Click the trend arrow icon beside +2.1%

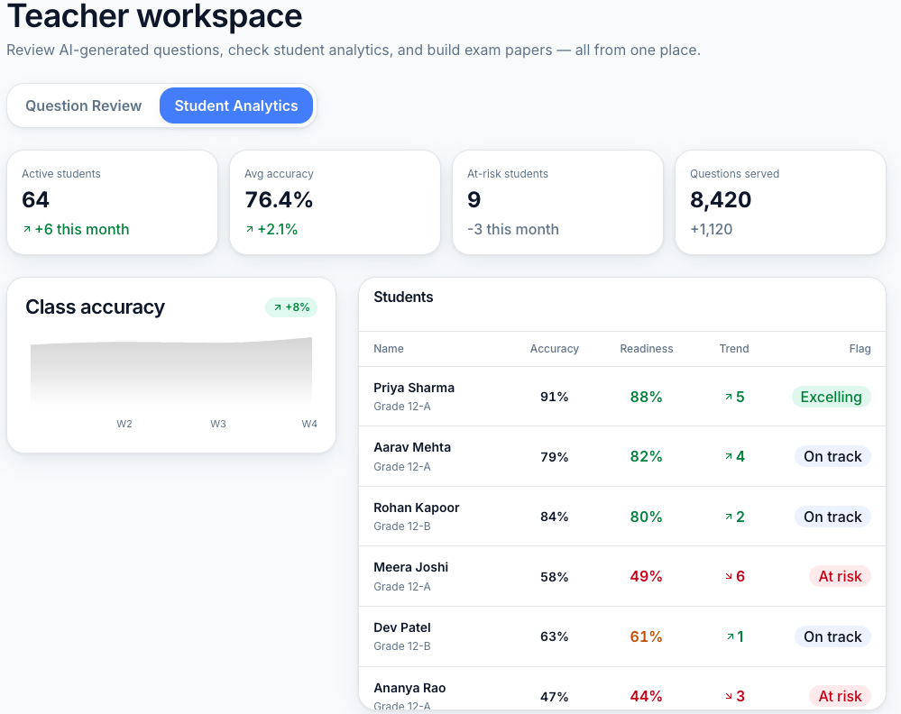tap(250, 229)
